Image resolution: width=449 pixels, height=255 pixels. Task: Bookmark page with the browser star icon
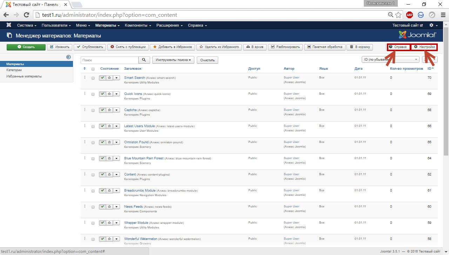pyautogui.click(x=398, y=15)
